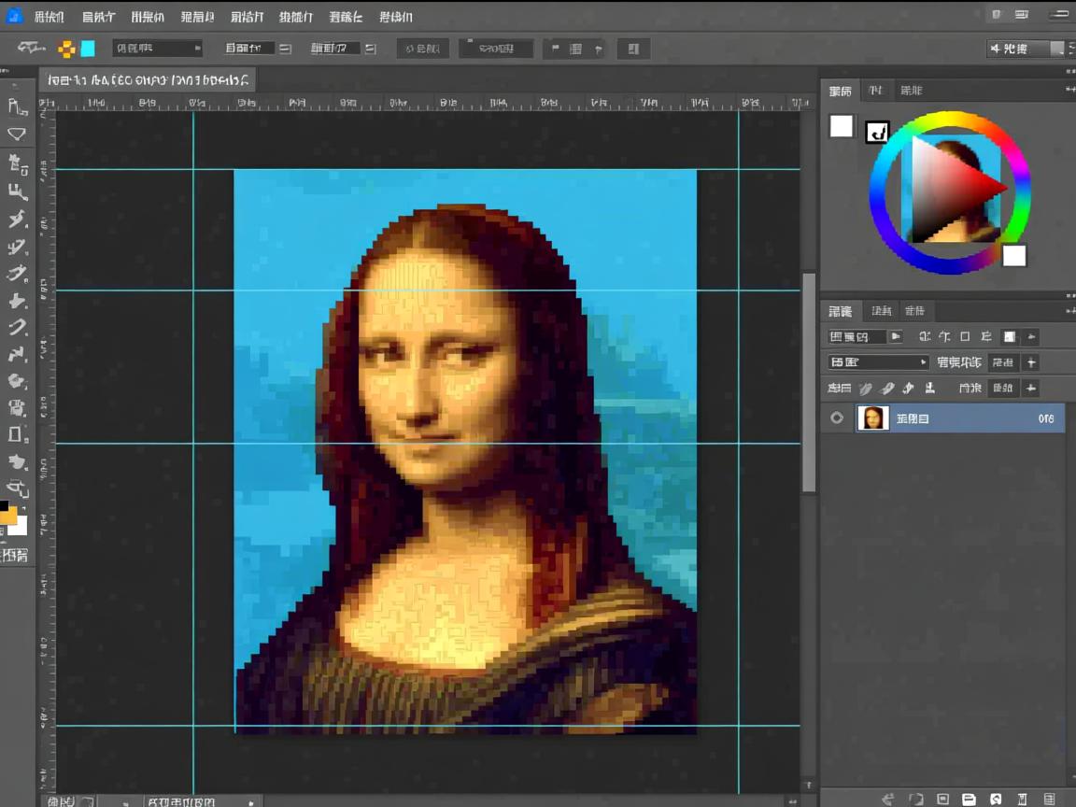Click the lock position icon in the Layers panel

tap(908, 388)
